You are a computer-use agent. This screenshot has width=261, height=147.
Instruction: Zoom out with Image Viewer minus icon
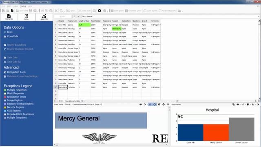[x=164, y=105]
